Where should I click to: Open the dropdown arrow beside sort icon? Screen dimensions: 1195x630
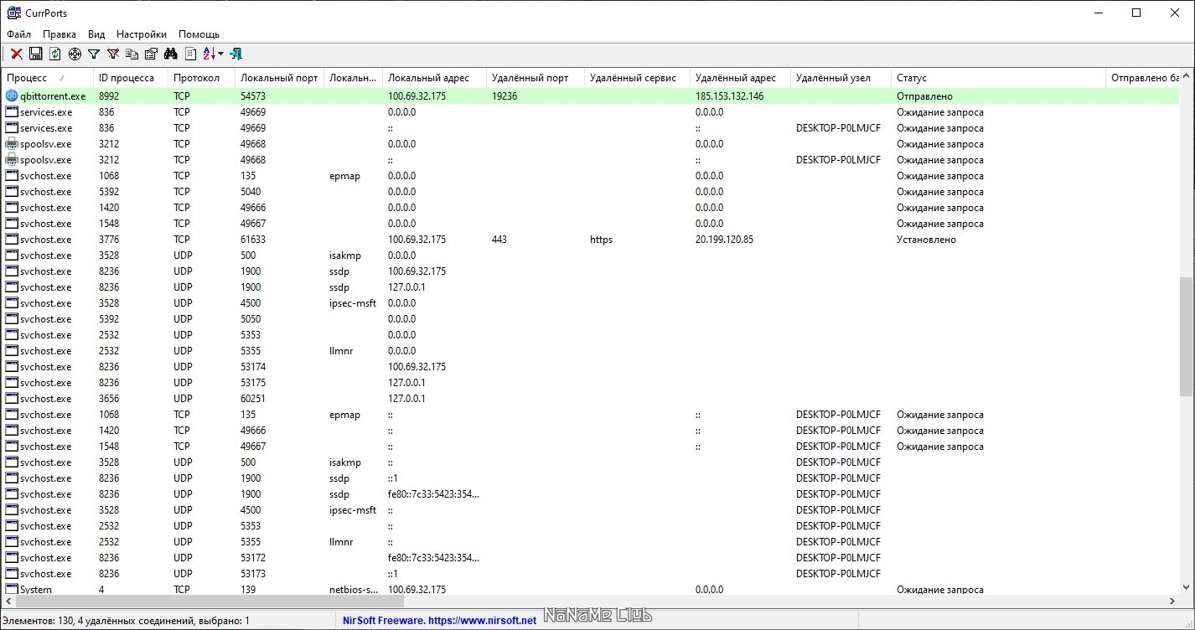pos(221,54)
